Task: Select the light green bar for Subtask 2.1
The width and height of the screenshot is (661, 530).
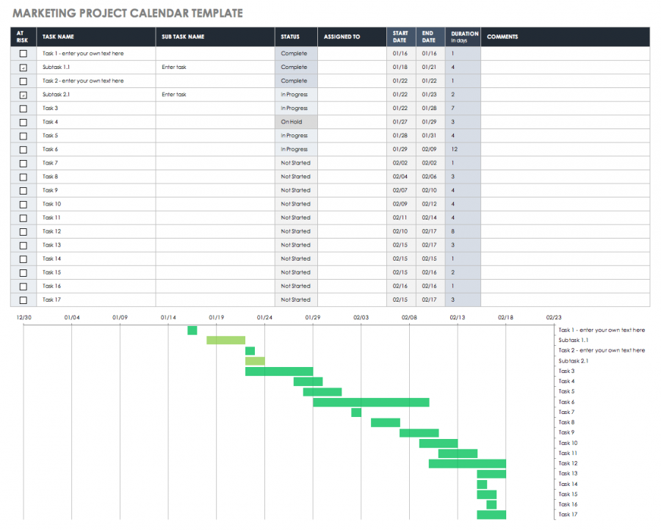Action: 256,360
